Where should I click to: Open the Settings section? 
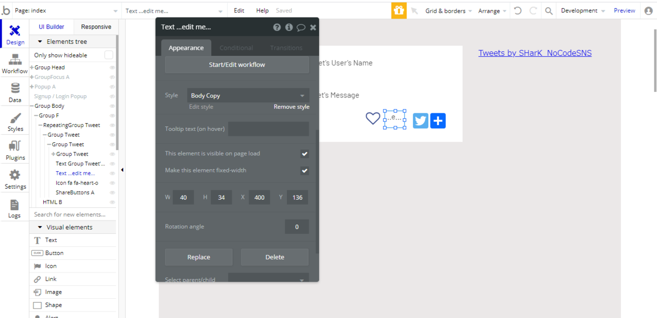point(15,179)
